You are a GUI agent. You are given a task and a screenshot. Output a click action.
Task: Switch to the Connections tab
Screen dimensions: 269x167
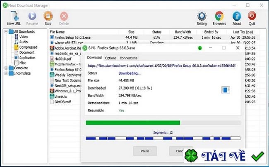tap(128, 58)
